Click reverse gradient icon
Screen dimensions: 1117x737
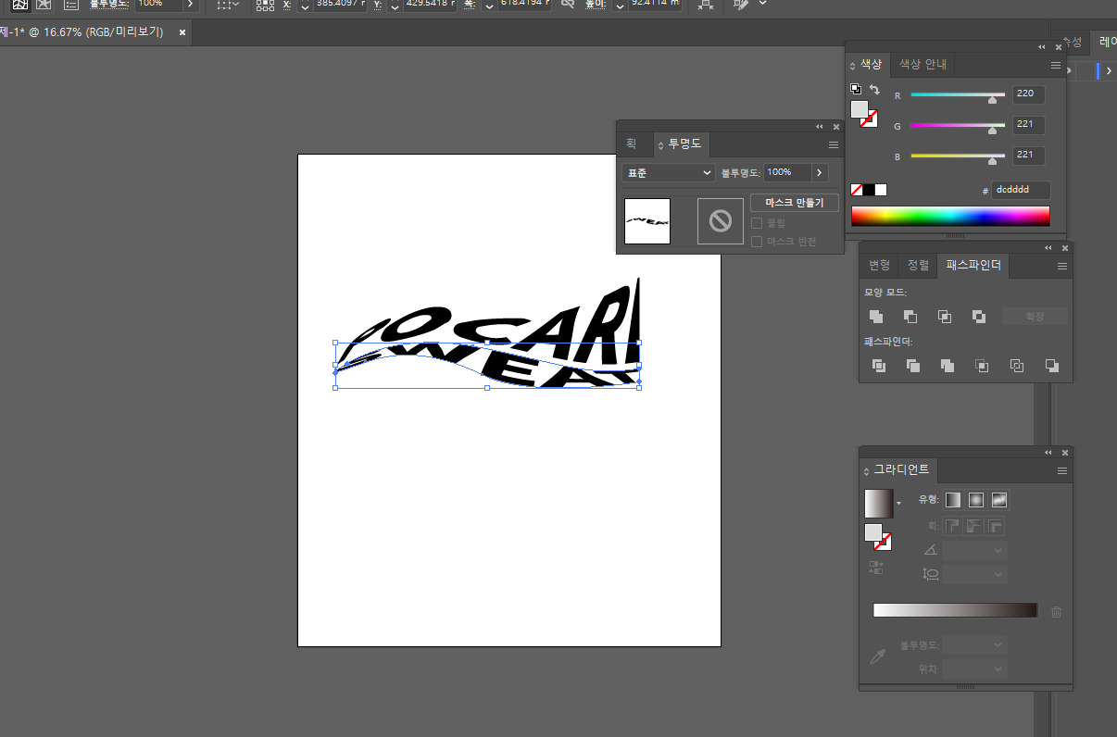pos(875,568)
